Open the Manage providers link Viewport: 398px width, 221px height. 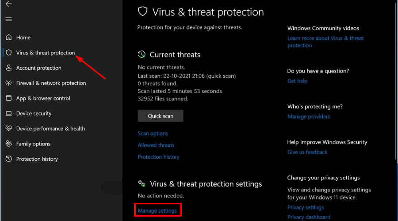(309, 117)
